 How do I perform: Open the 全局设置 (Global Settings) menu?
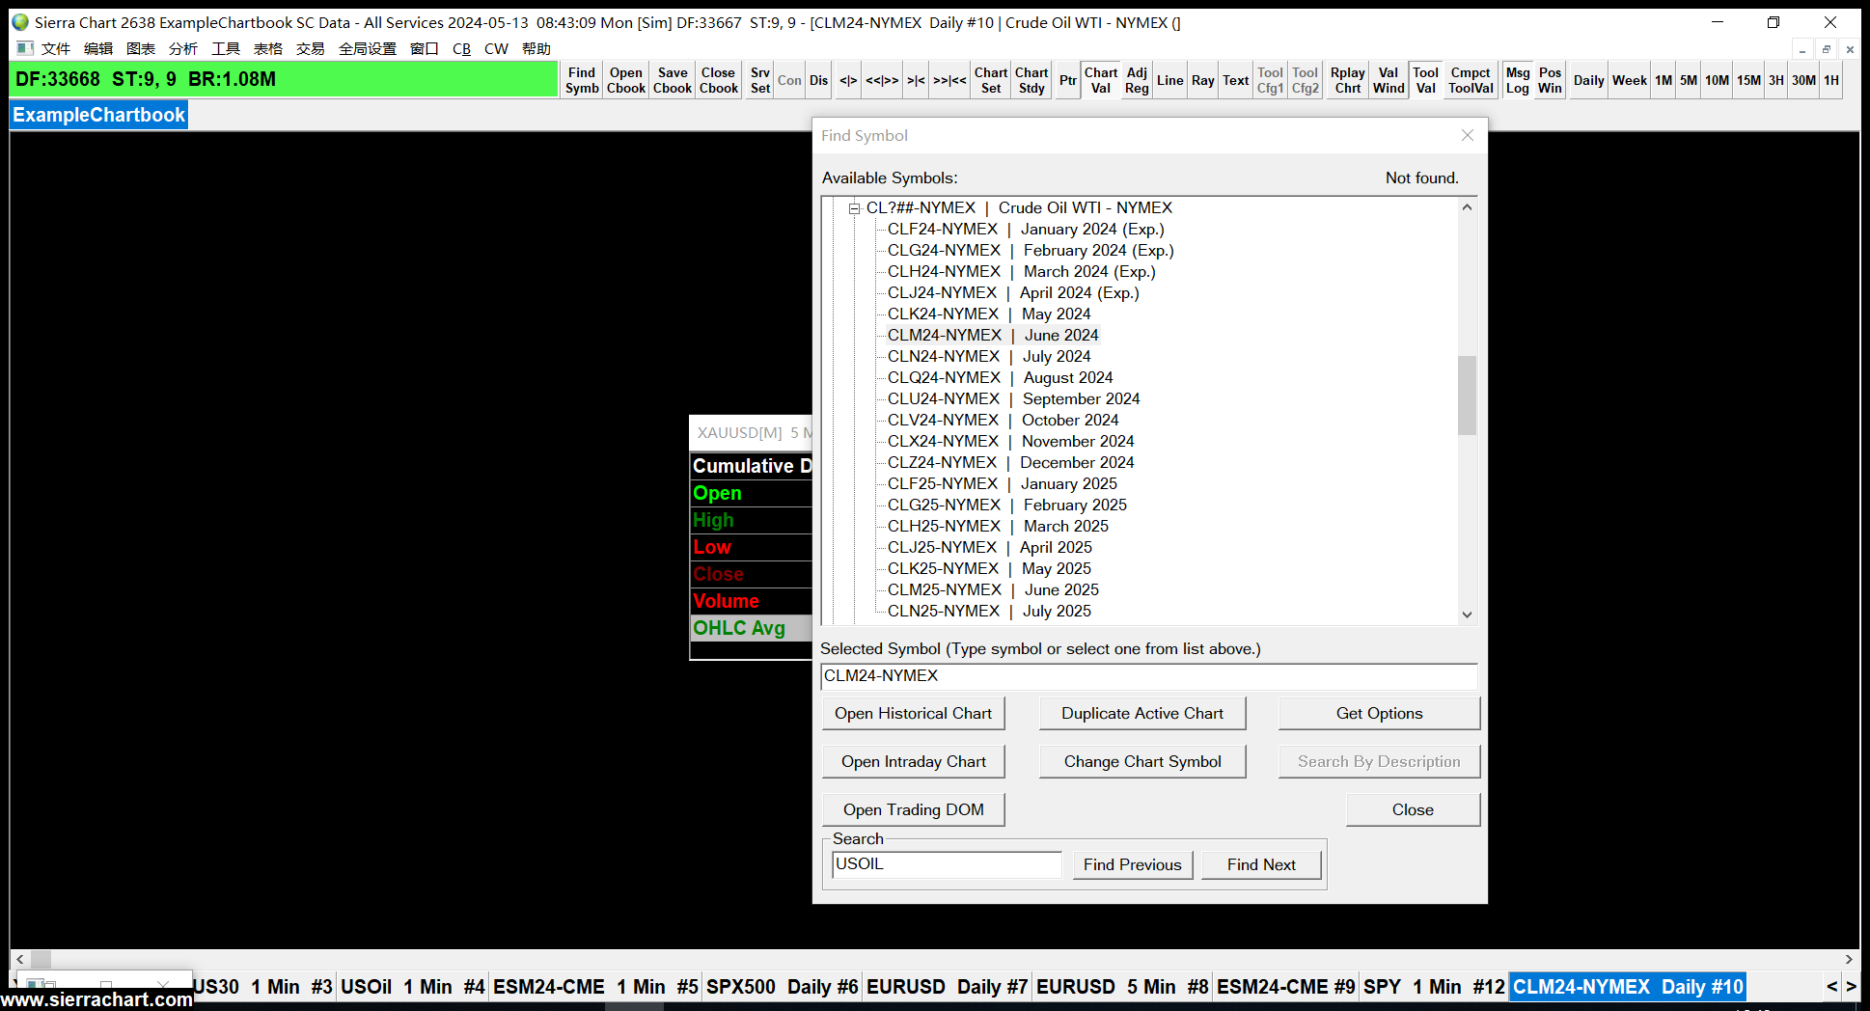coord(368,49)
